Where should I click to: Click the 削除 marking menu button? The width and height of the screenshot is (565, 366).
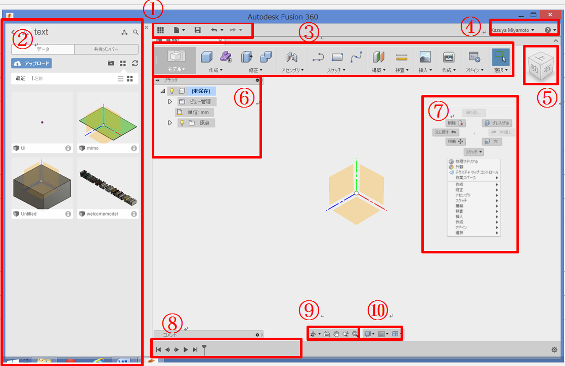point(455,123)
